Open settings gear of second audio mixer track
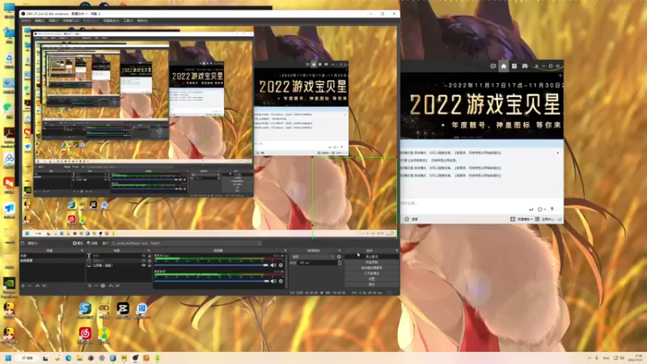The width and height of the screenshot is (647, 364). 281,281
